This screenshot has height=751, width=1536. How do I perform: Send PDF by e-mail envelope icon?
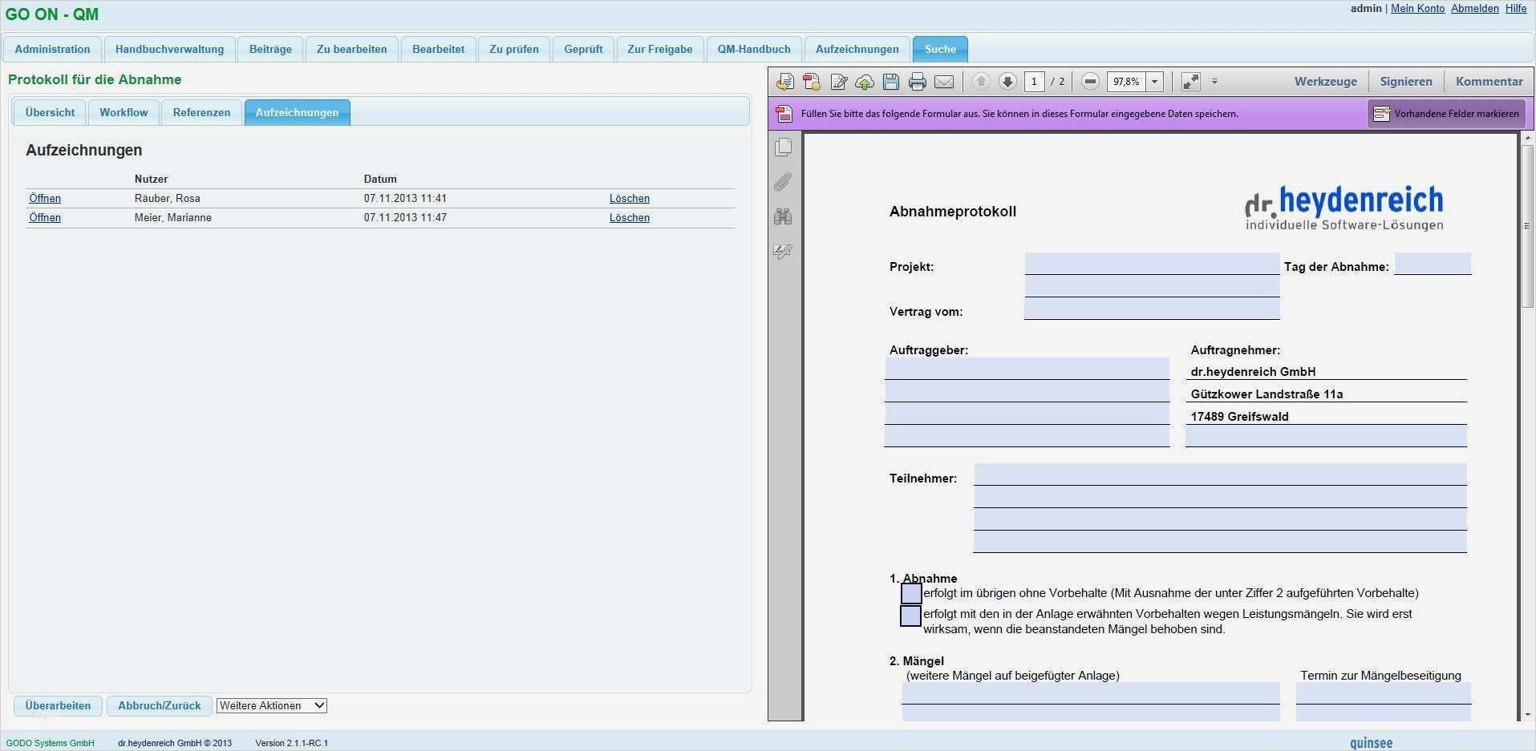[x=944, y=82]
